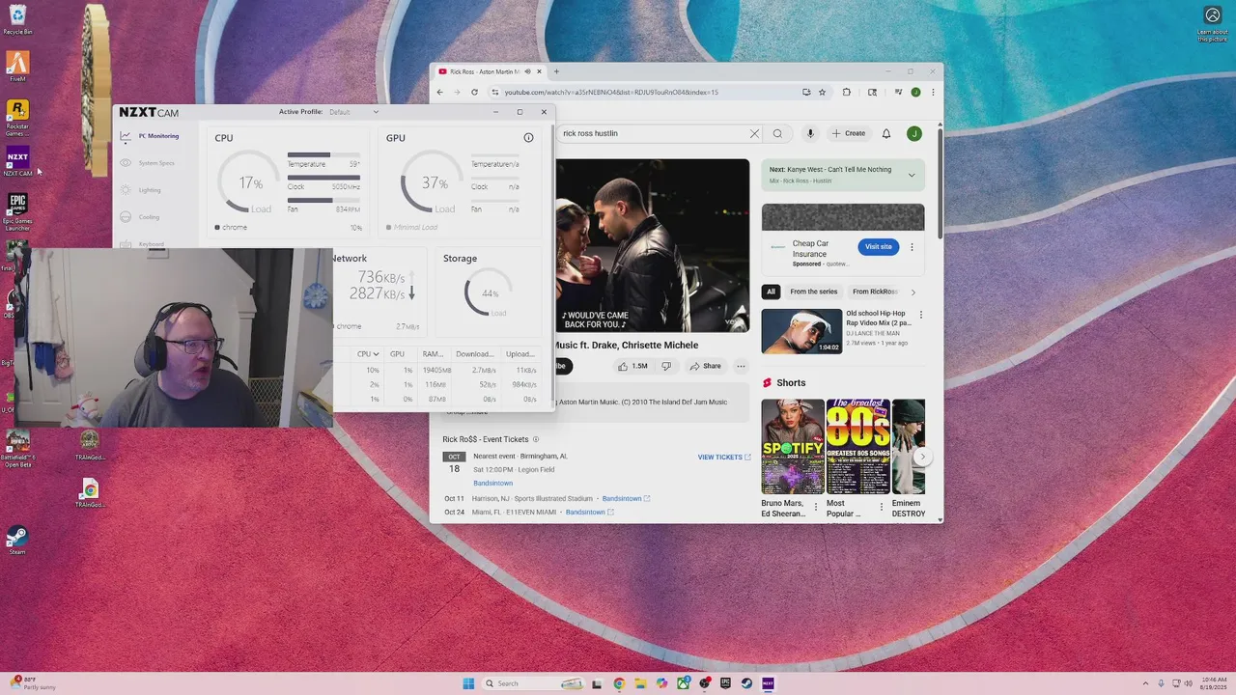Click the Event Tickets info icon

coord(536,440)
